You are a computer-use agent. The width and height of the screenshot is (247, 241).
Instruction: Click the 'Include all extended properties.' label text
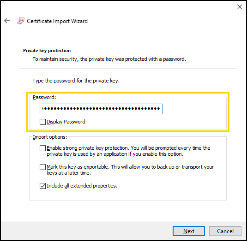[x=82, y=186]
